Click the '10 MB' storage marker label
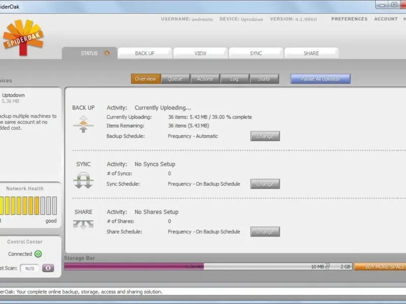 (x=318, y=267)
